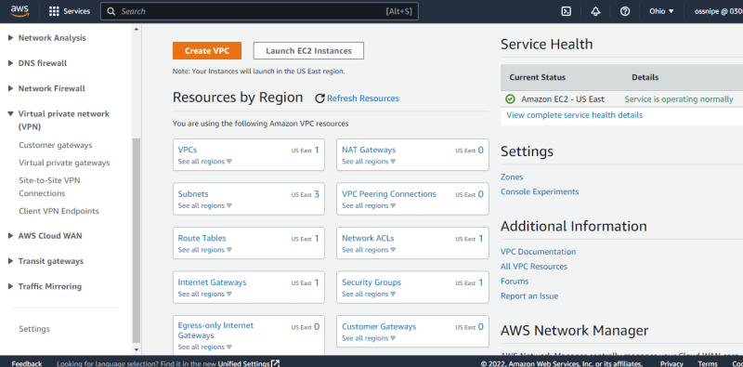Viewport: 743px width, 367px height.
Task: Expand See all regions under NAT Gateways
Action: pos(369,162)
